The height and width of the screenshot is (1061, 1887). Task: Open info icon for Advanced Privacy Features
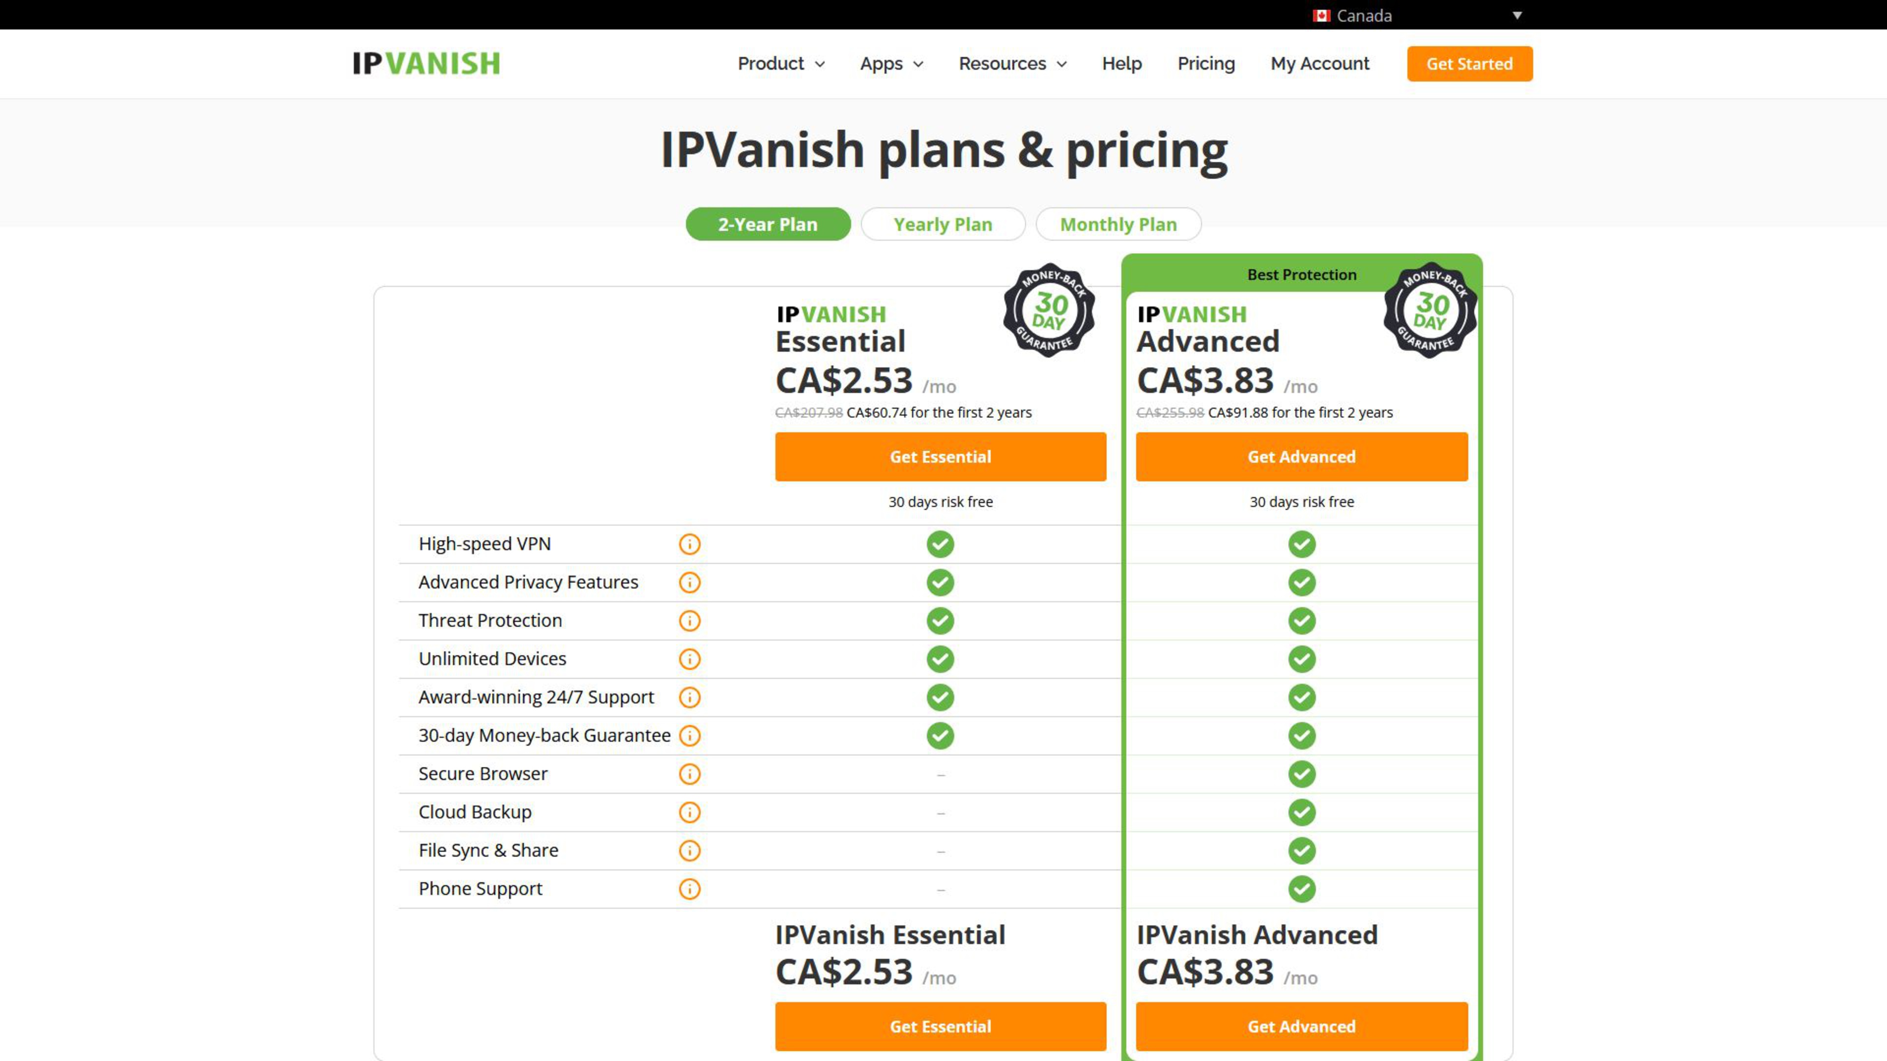pyautogui.click(x=689, y=582)
